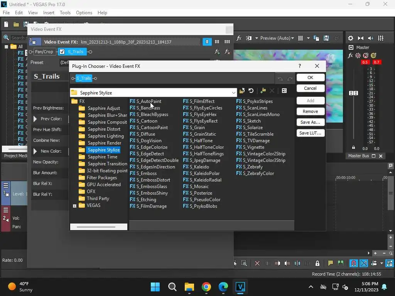The height and width of the screenshot is (296, 395).
Task: Toggle preview overlays grid icon
Action: 300,38
